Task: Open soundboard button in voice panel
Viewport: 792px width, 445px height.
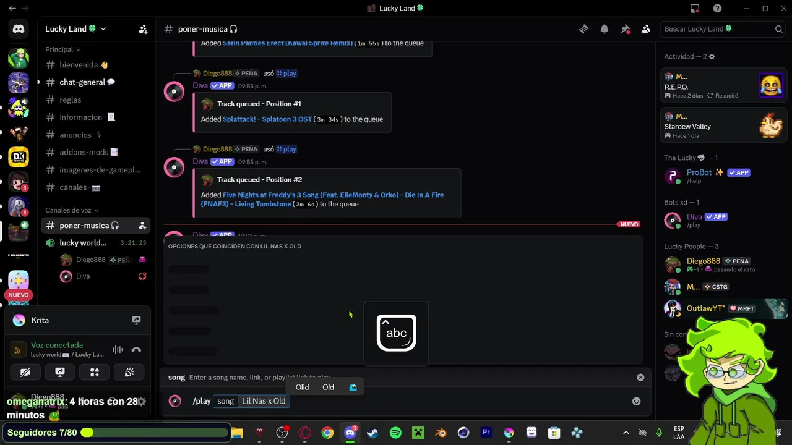Action: [x=129, y=372]
